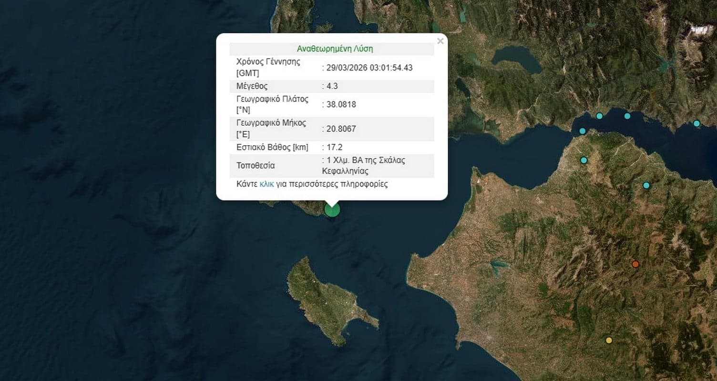Select the orange earthquake marker in eastern mountains
Image resolution: width=717 pixels, height=381 pixels.
click(x=635, y=263)
